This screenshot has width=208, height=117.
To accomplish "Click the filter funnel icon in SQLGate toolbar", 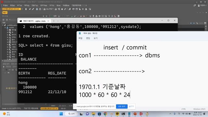I will point(26,9).
